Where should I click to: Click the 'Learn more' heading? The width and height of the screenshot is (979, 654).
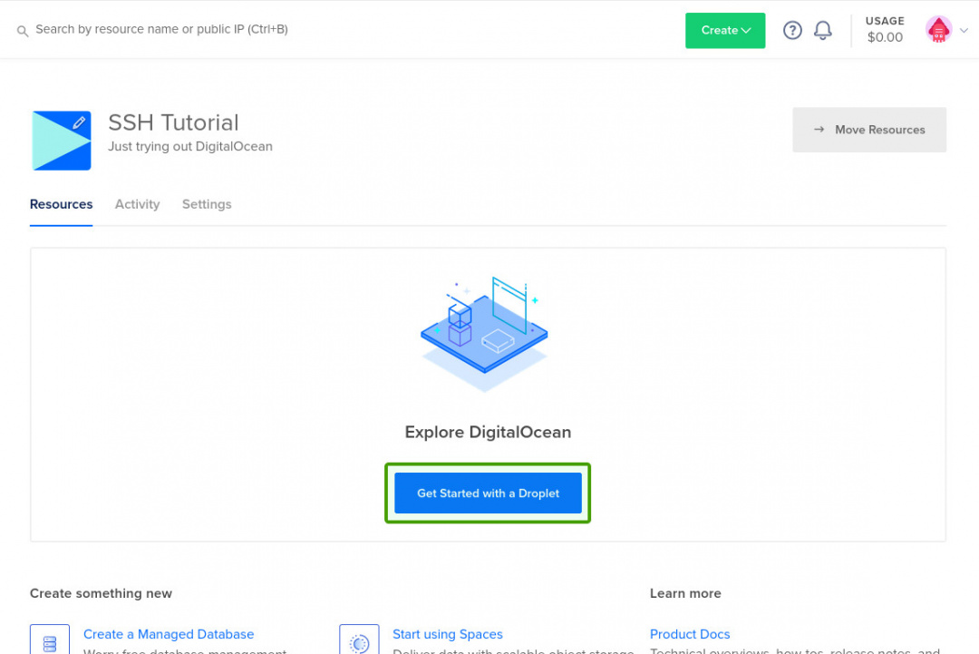(x=685, y=593)
